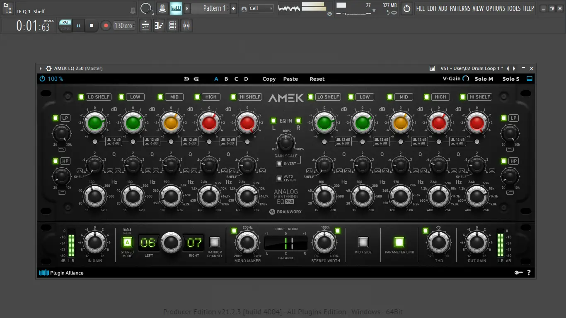Click the time display 0:01:63

[x=33, y=26]
